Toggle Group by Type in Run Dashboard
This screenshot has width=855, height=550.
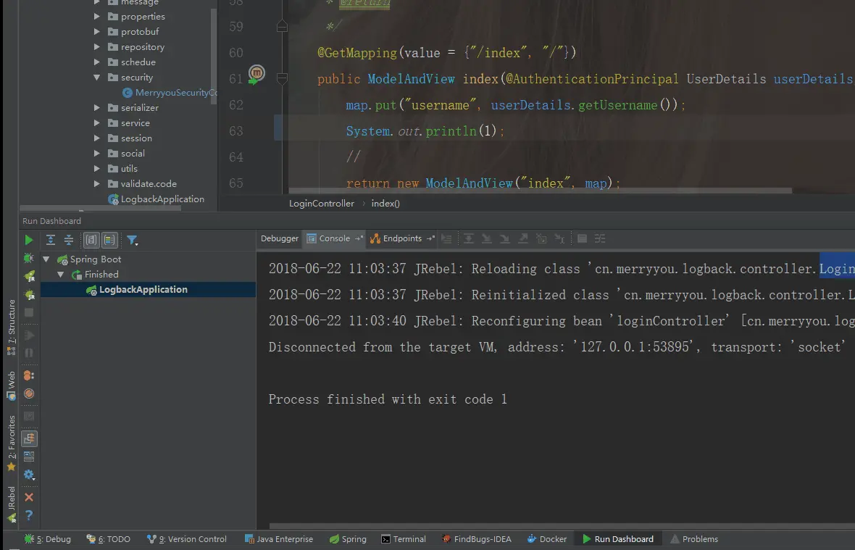click(91, 240)
